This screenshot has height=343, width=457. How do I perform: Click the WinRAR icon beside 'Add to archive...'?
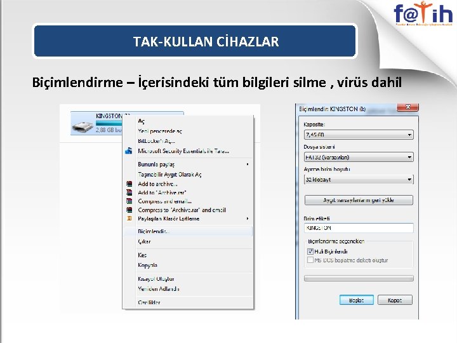pyautogui.click(x=129, y=184)
